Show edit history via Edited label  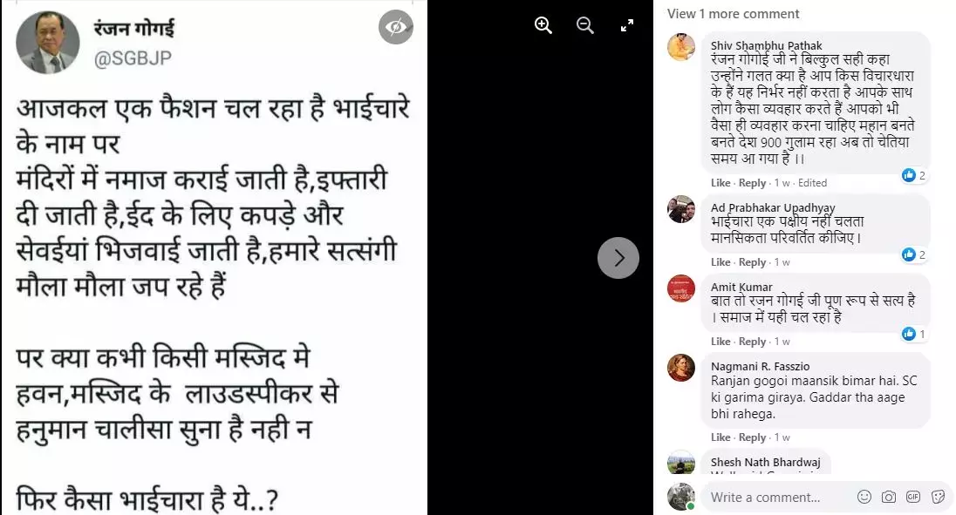tap(812, 183)
